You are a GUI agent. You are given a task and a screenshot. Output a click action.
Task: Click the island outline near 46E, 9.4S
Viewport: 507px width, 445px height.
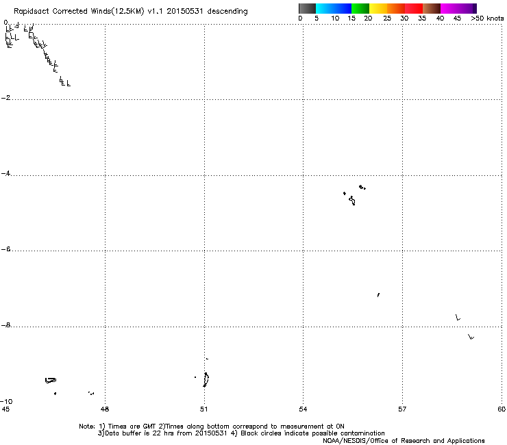coord(51,381)
